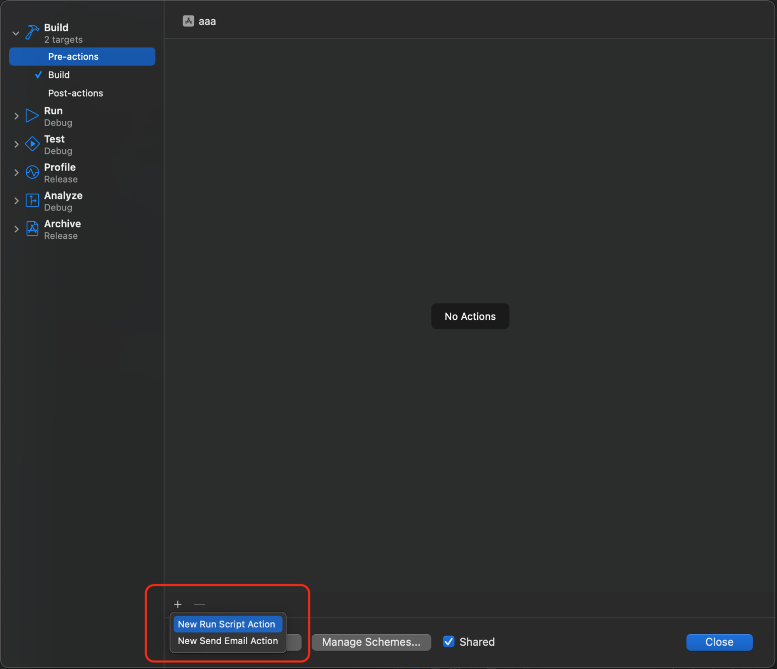Collapse the Build section chevron

(x=16, y=33)
